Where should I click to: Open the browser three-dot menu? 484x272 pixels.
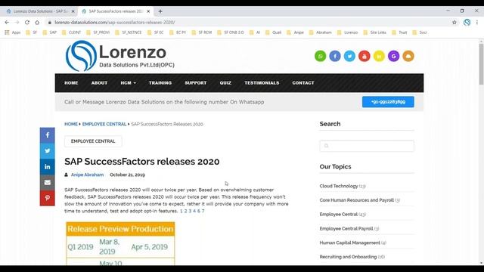[477, 22]
